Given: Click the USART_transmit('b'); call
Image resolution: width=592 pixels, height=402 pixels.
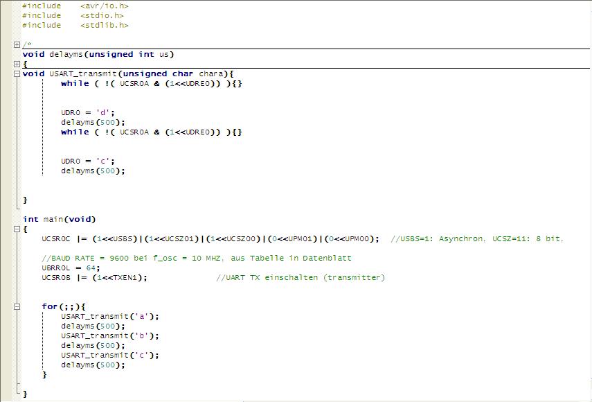Looking at the screenshot, I should (110, 336).
